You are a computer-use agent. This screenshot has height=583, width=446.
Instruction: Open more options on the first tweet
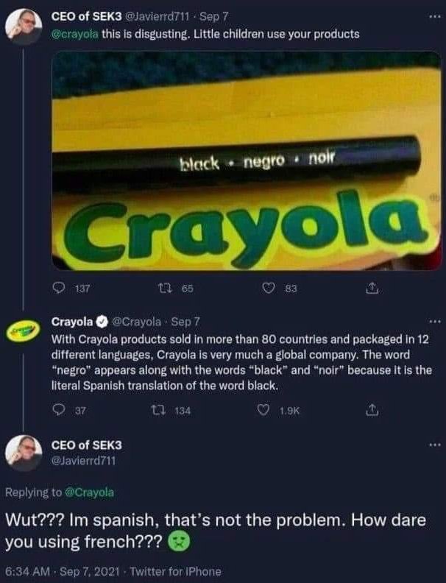(433, 16)
